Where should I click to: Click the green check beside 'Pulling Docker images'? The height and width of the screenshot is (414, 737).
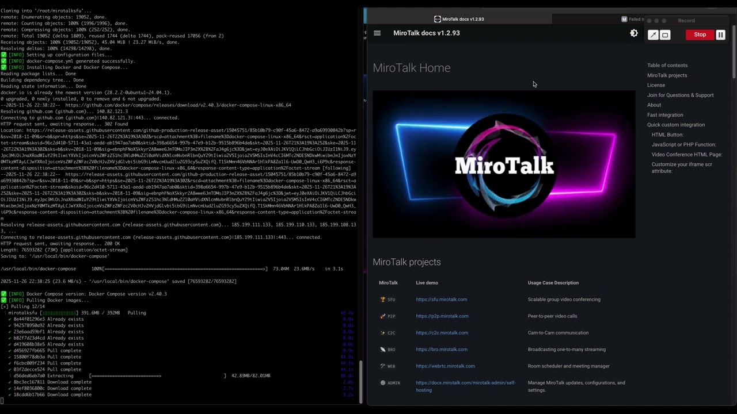pos(3,300)
